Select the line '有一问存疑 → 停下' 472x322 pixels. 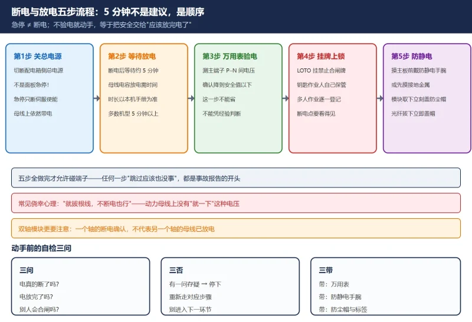tap(195, 284)
